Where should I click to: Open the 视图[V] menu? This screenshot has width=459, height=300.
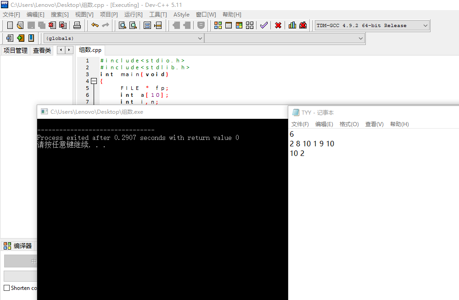pos(84,15)
